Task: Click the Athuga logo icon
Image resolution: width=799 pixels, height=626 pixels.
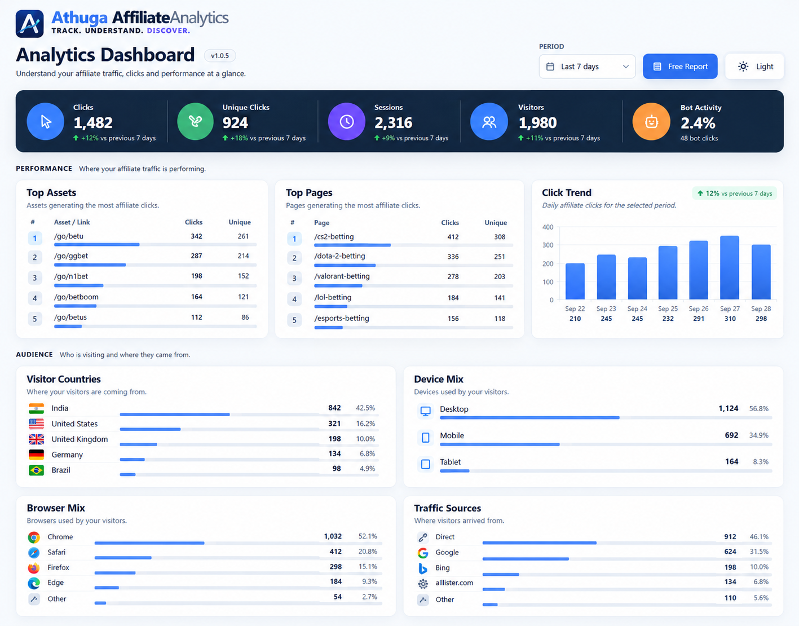Action: pos(29,24)
